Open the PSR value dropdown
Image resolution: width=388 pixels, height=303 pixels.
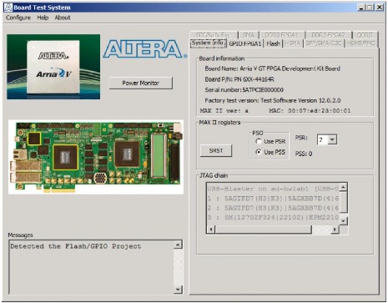[332, 139]
